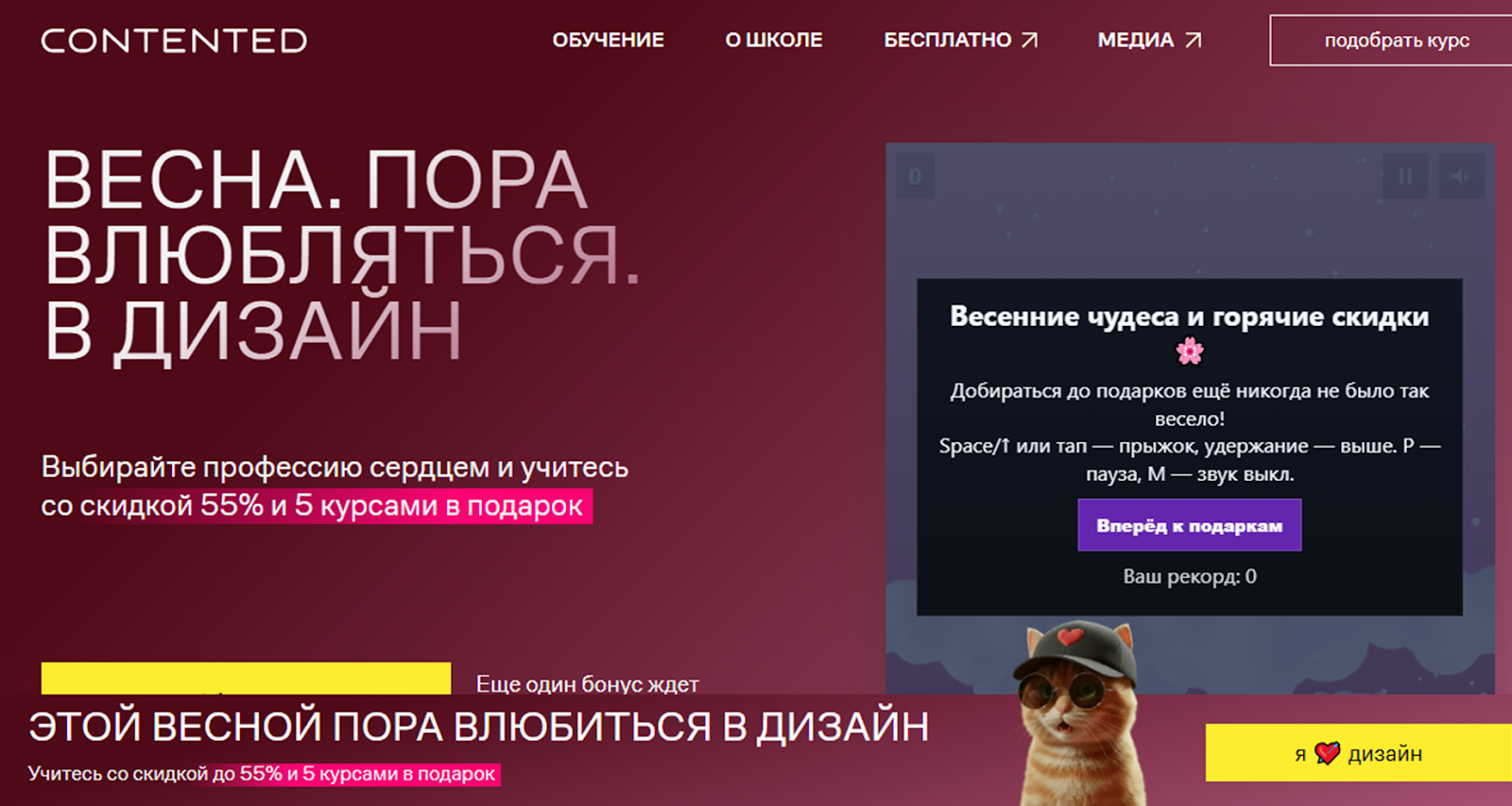Click the partially hidden yellow hero button
The height and width of the screenshot is (806, 1512).
246,678
